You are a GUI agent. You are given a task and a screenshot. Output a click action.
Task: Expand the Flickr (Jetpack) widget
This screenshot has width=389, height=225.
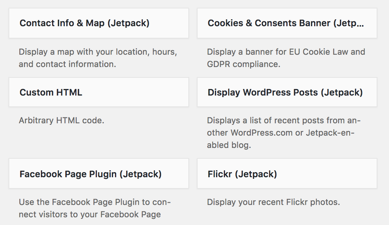click(287, 173)
